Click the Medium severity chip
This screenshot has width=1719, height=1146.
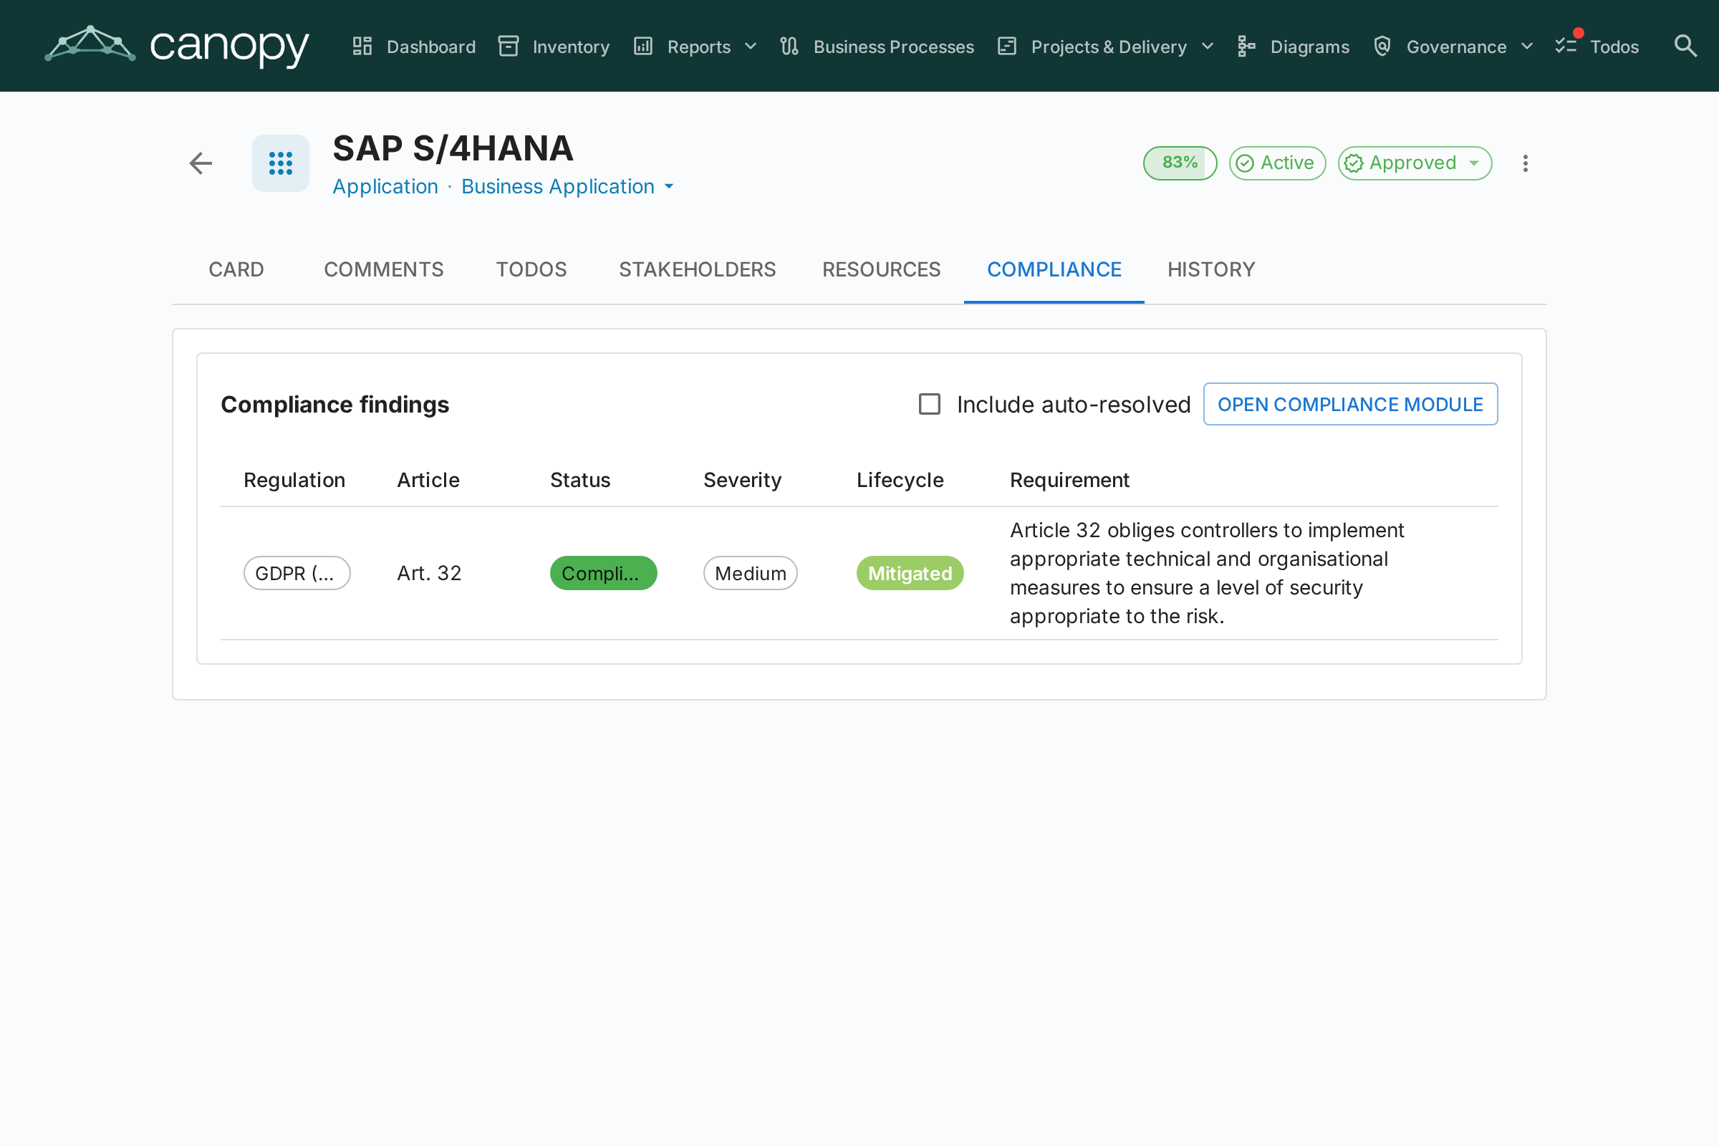click(x=751, y=573)
